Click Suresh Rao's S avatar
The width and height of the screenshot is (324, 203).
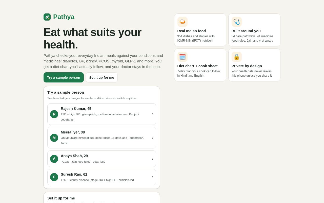[54, 177]
